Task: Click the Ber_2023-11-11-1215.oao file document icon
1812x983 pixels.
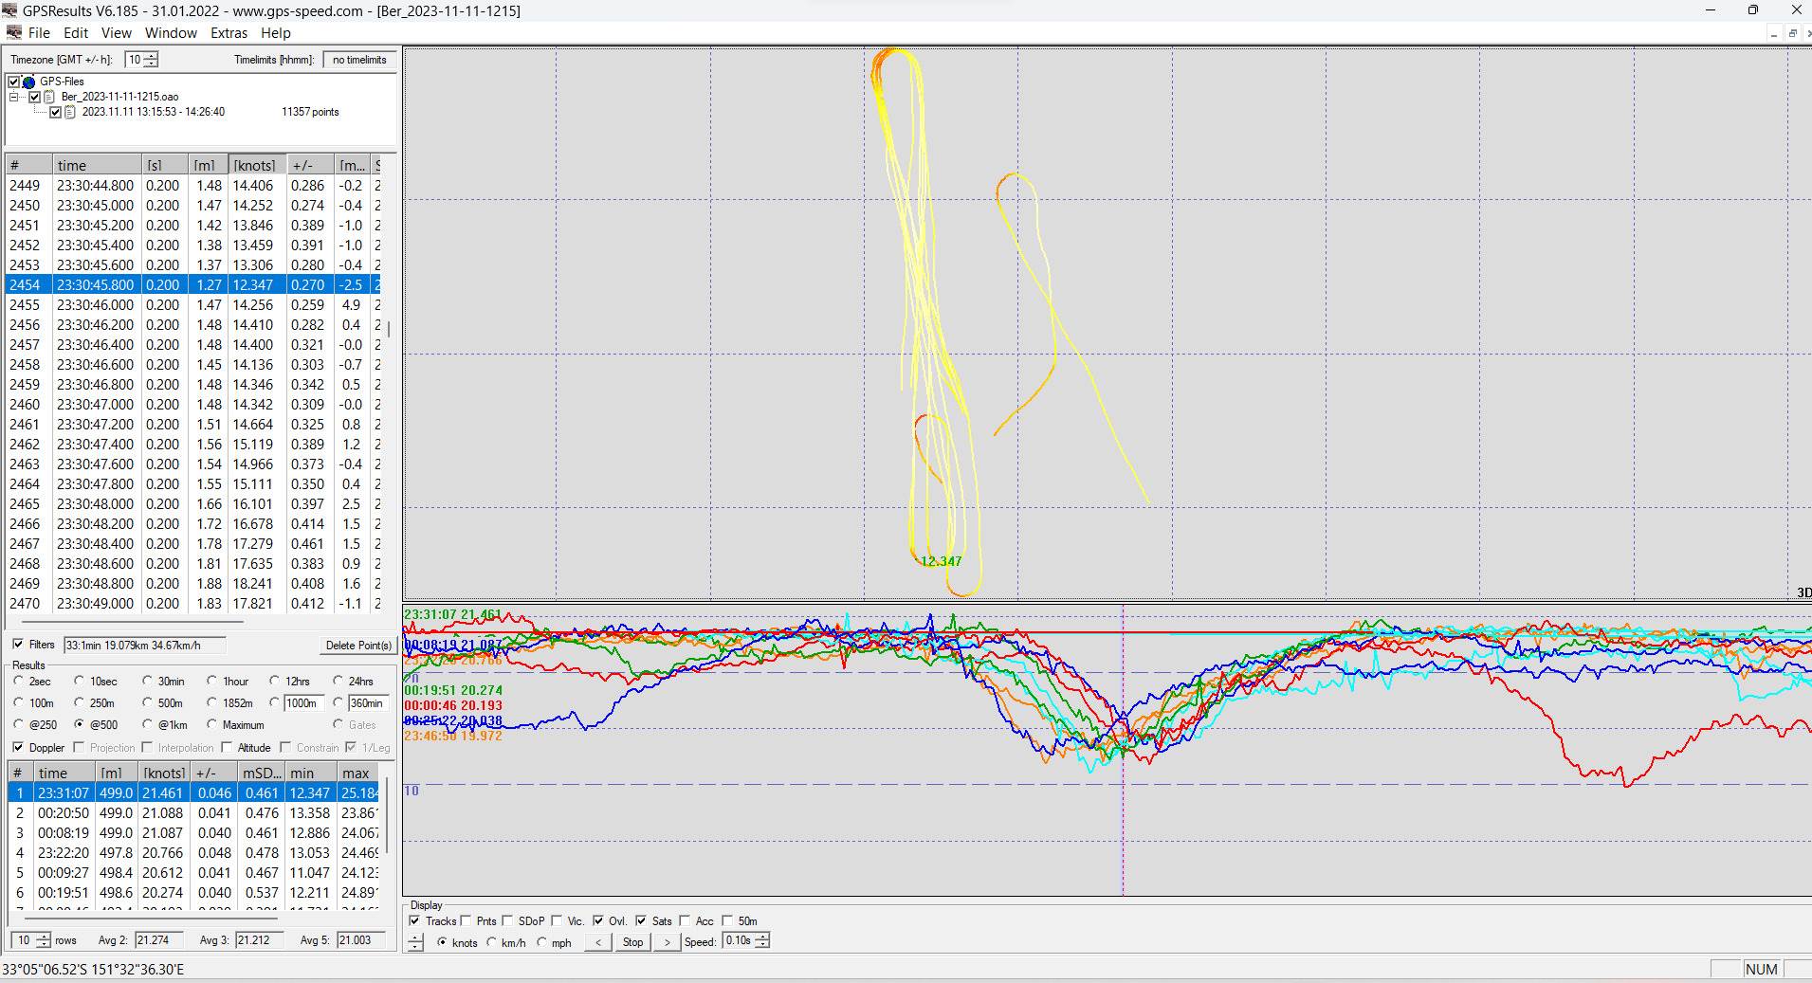Action: click(x=49, y=97)
